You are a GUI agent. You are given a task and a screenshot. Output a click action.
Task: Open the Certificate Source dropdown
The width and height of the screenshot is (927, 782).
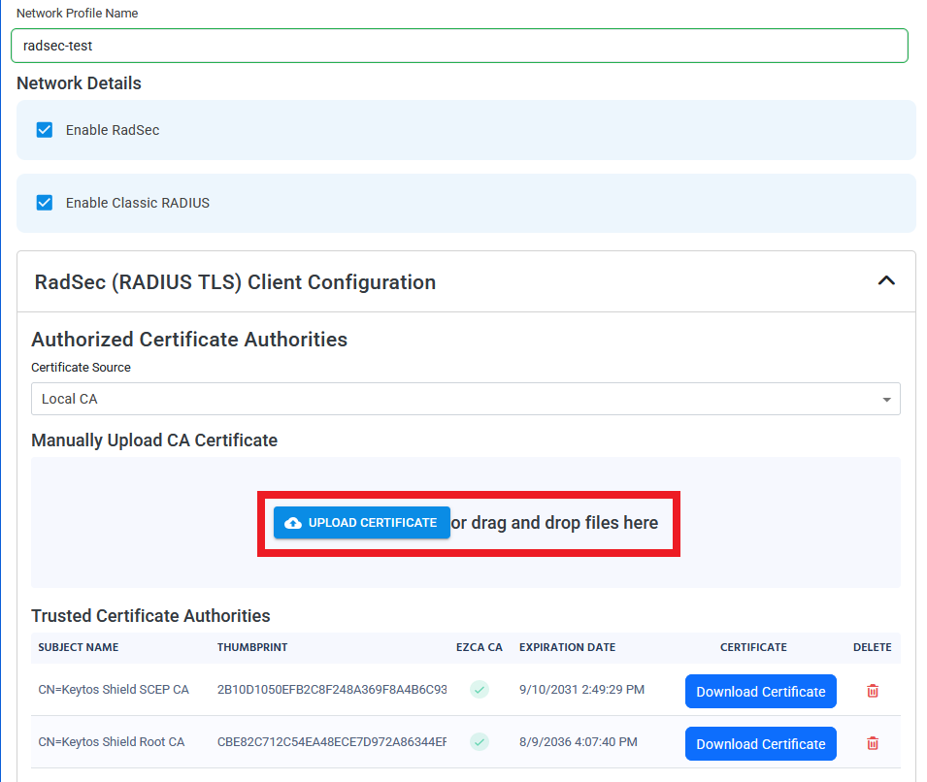[x=465, y=399]
